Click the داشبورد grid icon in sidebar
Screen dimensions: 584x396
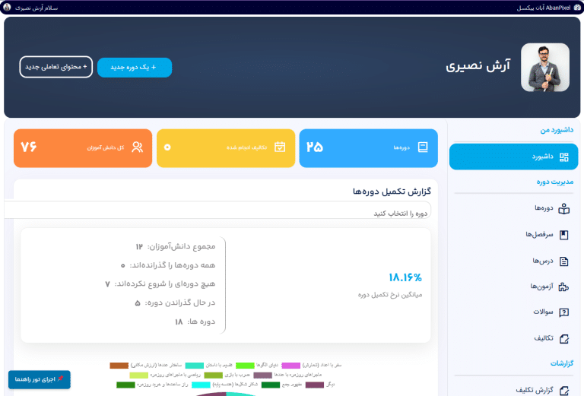(563, 157)
